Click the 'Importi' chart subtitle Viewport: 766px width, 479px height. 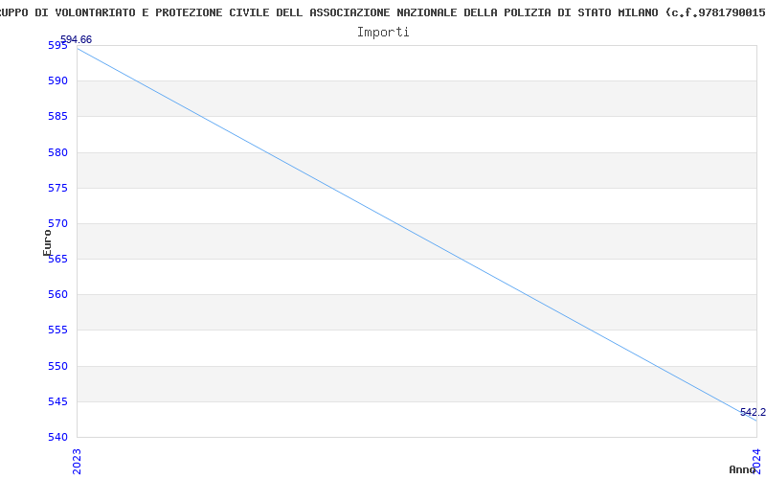(383, 32)
